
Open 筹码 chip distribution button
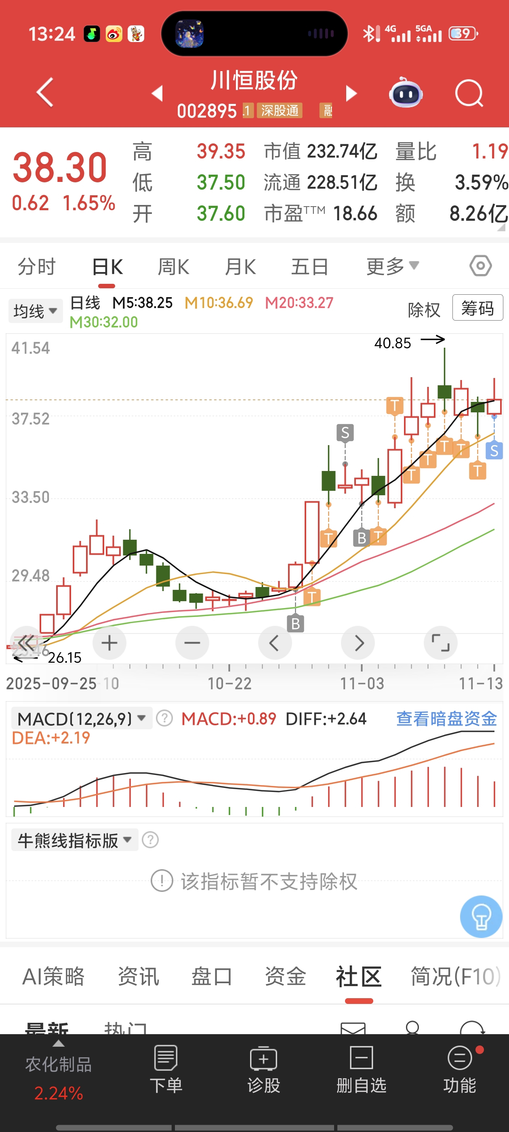[x=477, y=308]
